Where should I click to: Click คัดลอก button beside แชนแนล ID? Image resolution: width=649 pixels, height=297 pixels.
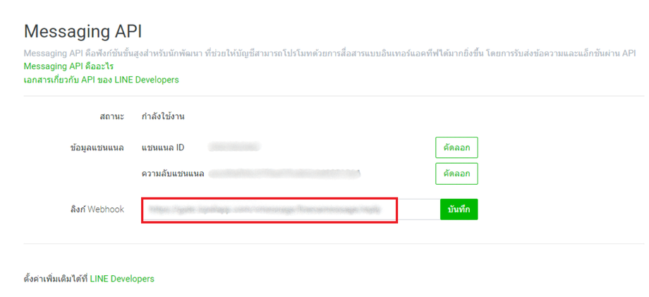click(x=456, y=147)
